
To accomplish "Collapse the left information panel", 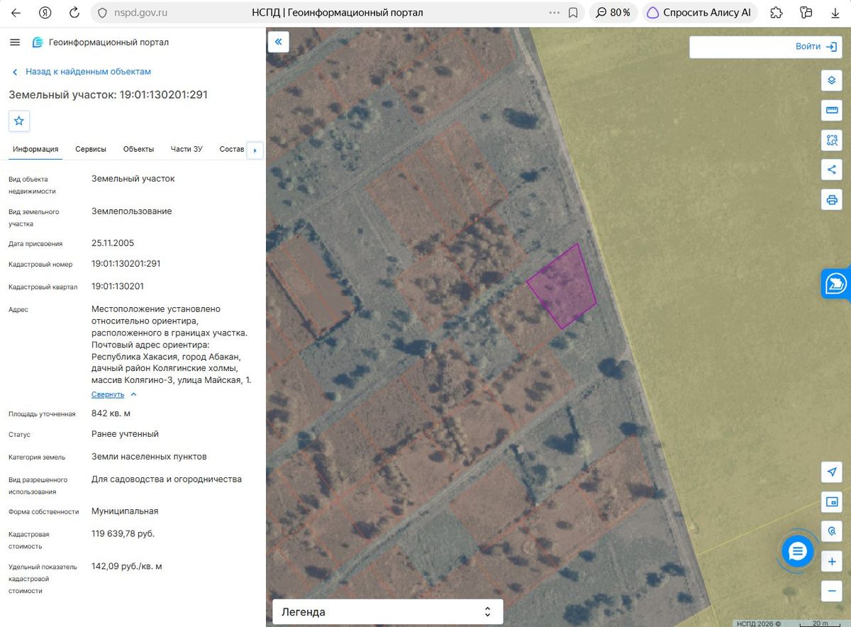I will (279, 42).
